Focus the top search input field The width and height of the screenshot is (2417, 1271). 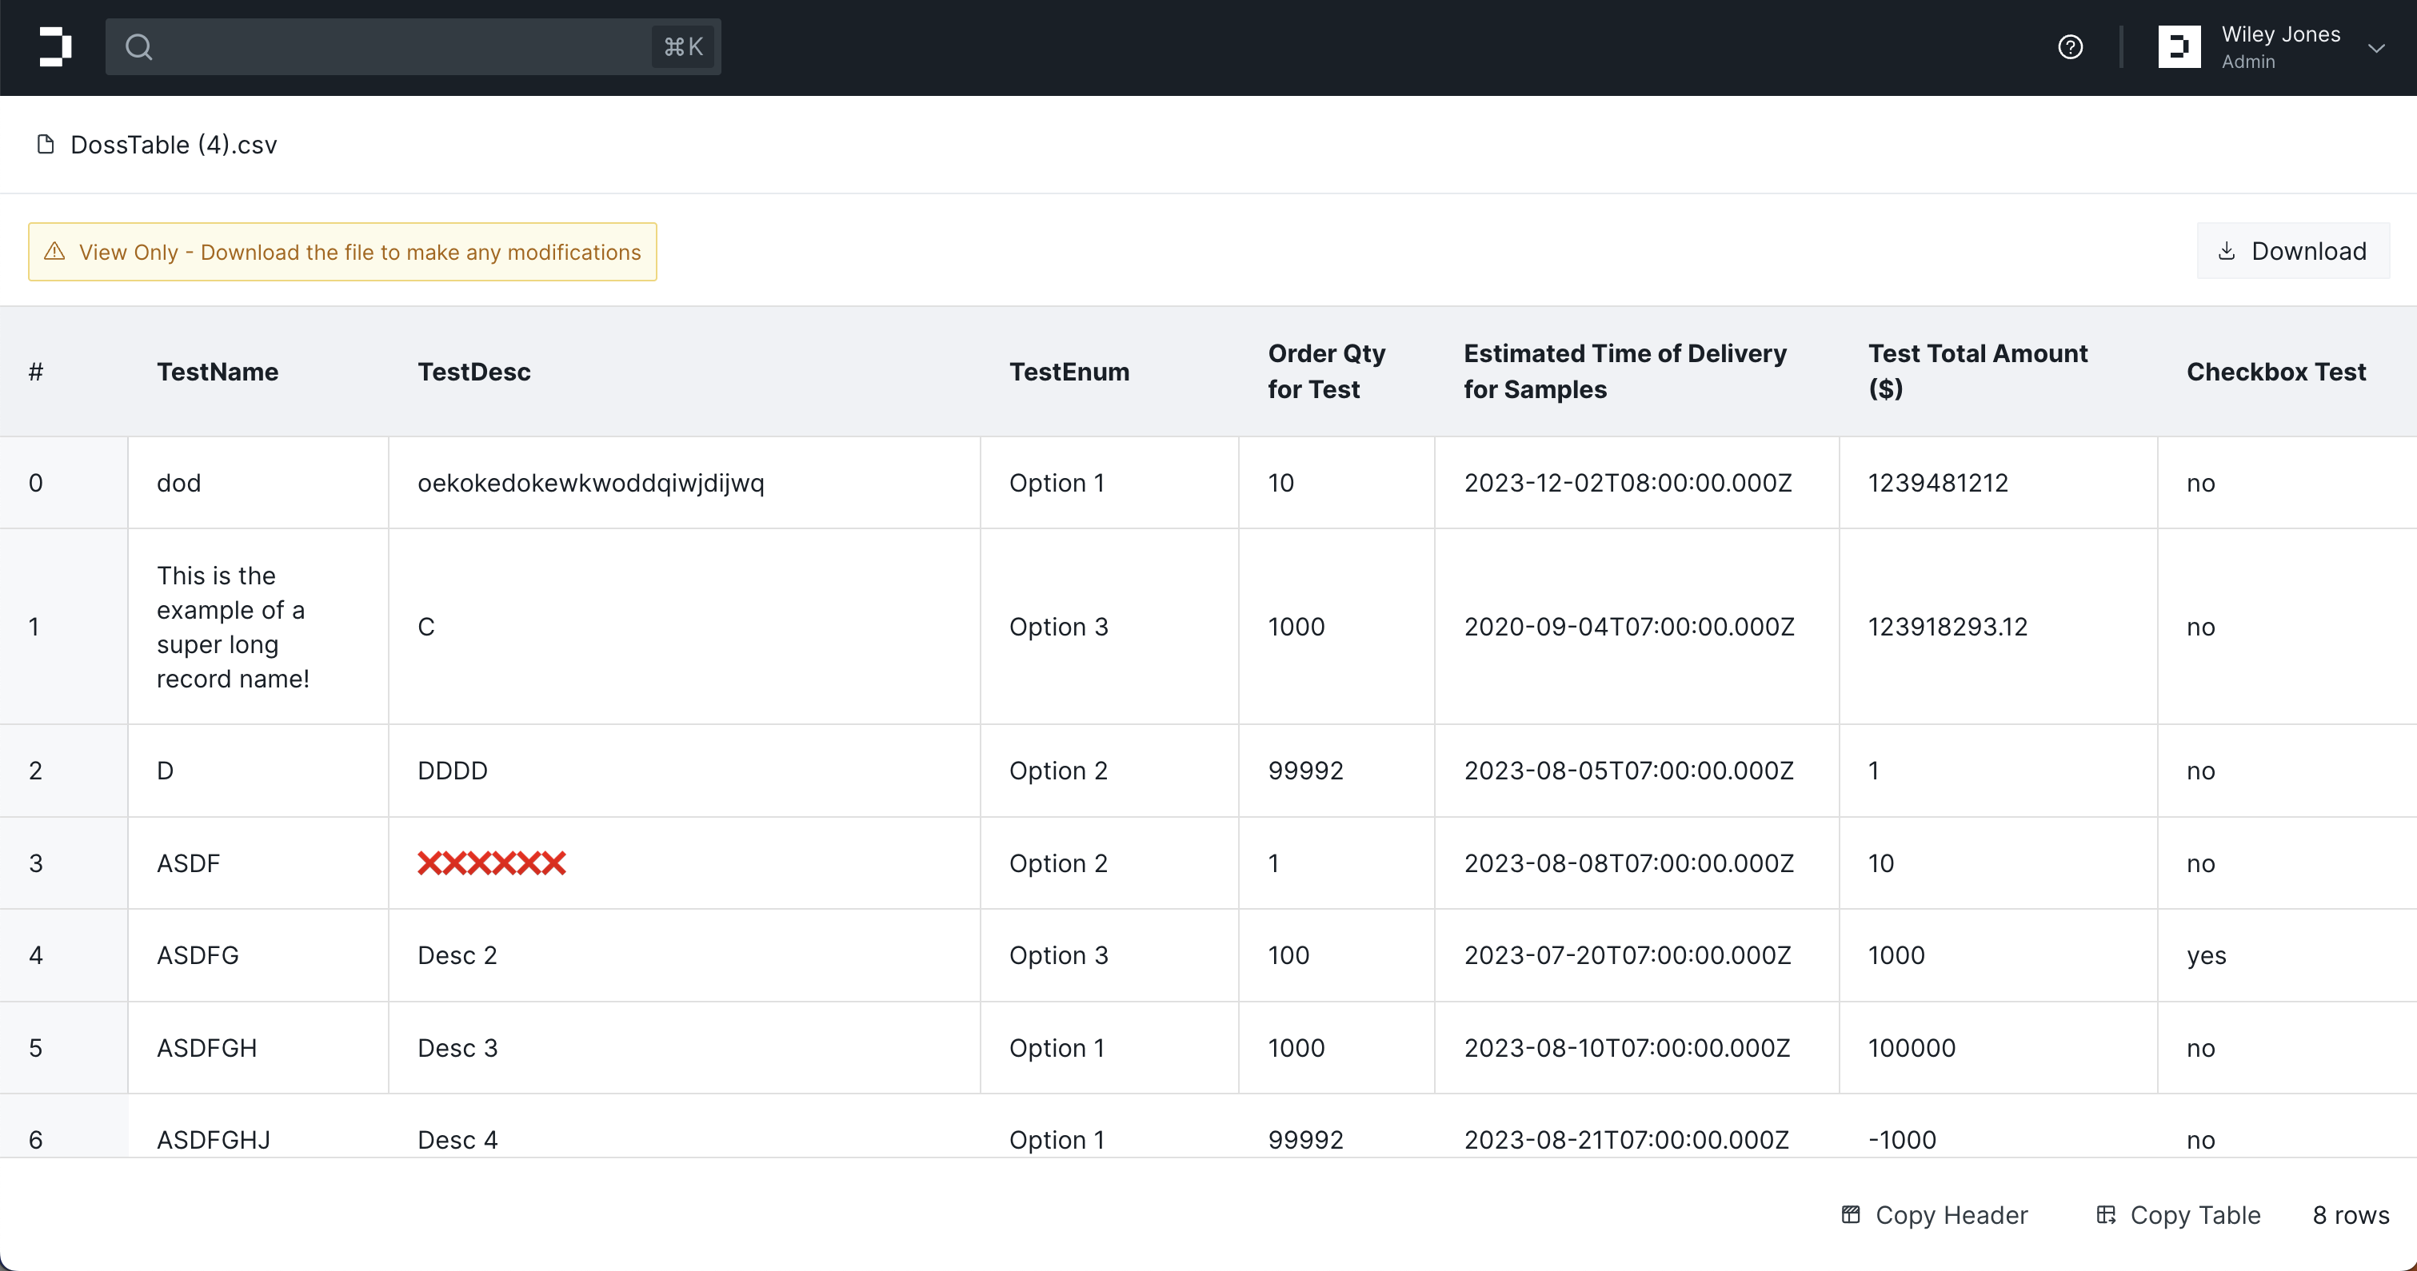tap(394, 47)
